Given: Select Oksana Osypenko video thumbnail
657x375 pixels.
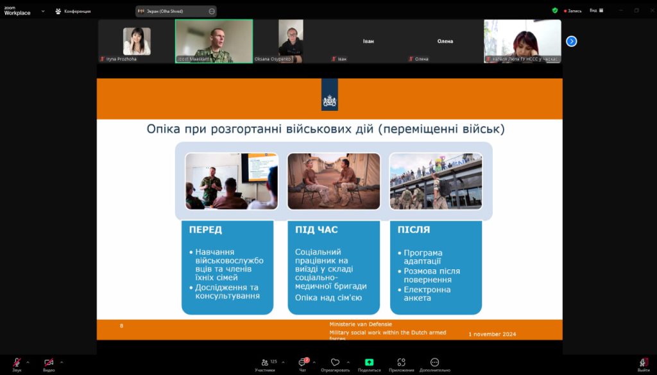Looking at the screenshot, I should (x=291, y=42).
